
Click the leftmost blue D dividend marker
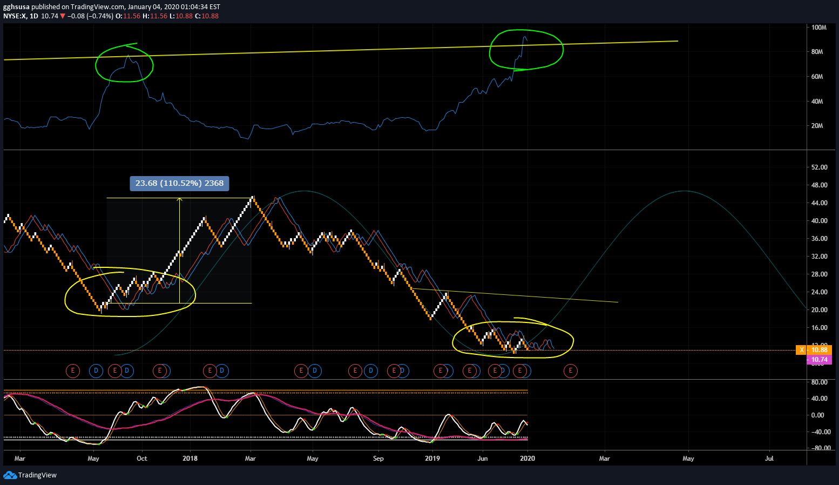96,371
